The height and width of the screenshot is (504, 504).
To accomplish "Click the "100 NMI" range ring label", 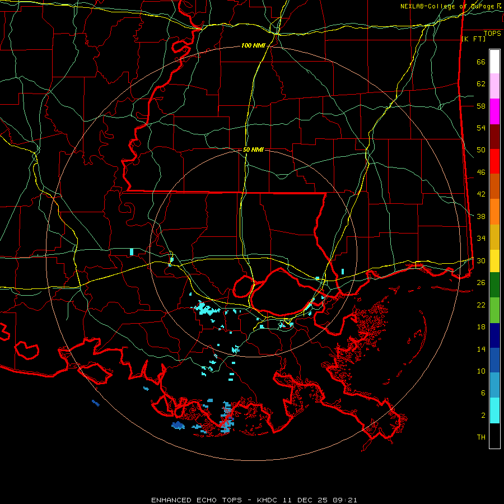I will point(253,46).
